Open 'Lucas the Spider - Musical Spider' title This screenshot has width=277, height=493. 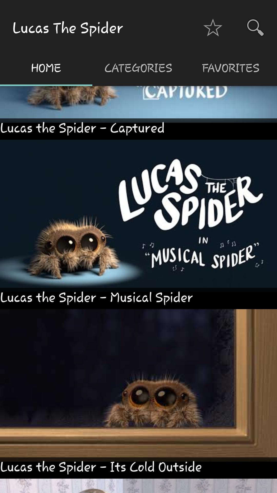point(96,298)
